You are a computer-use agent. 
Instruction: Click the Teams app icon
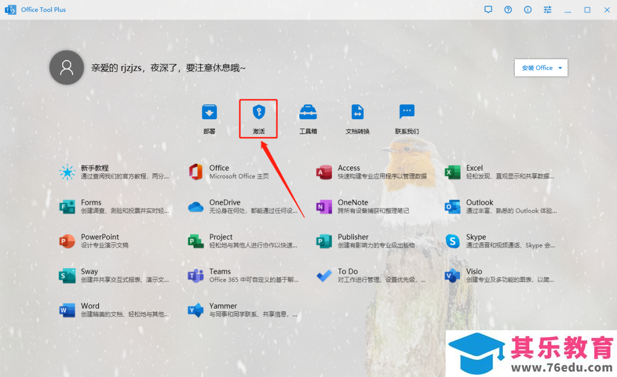[195, 275]
